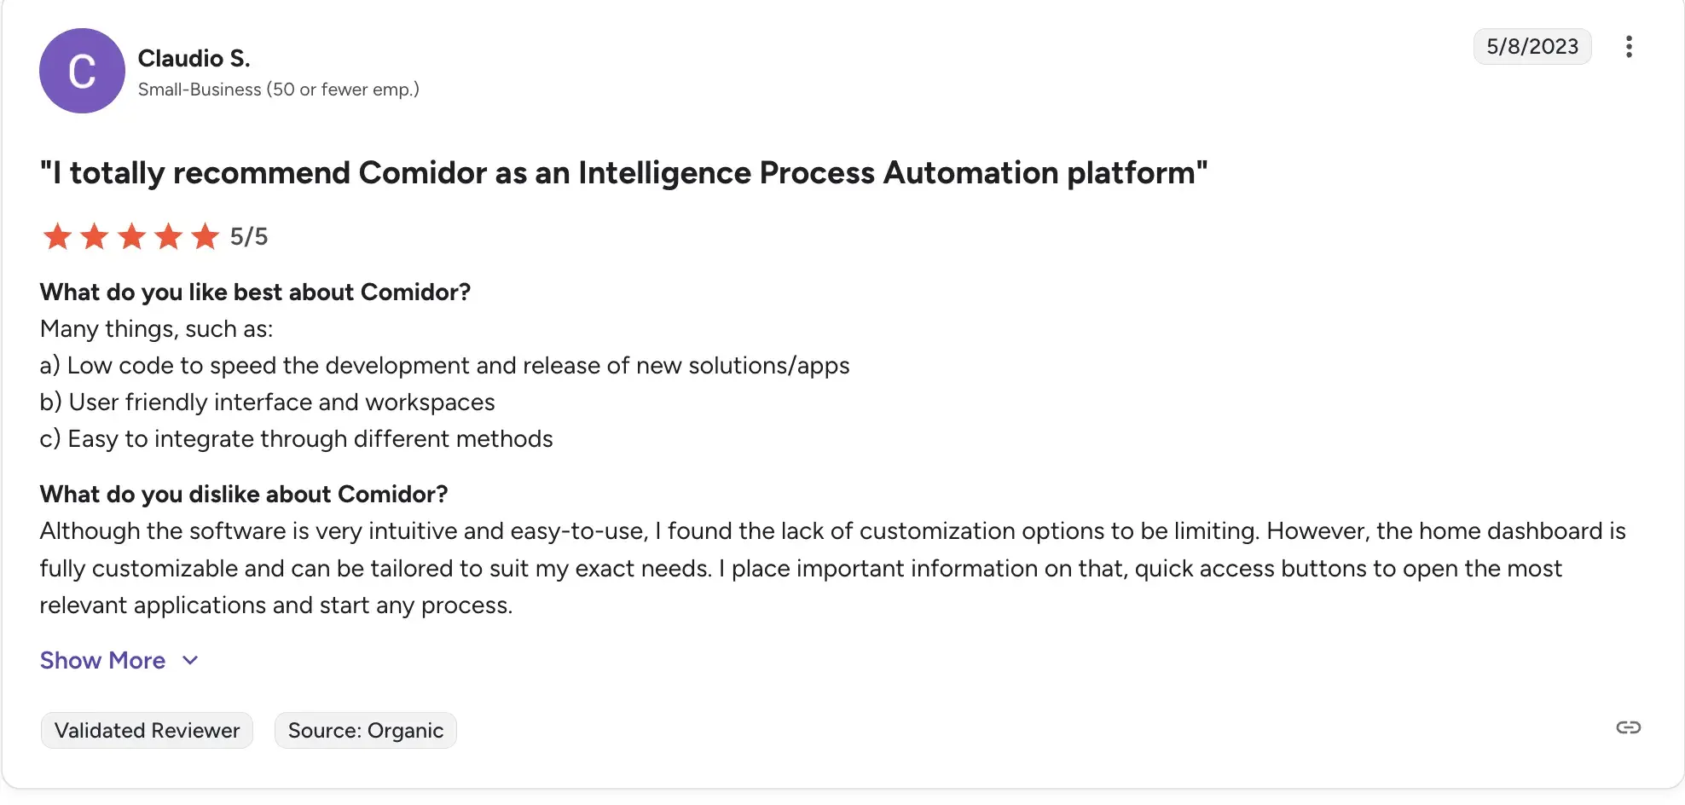Click Claudio S.'s avatar circle
1685x805 pixels.
82,71
